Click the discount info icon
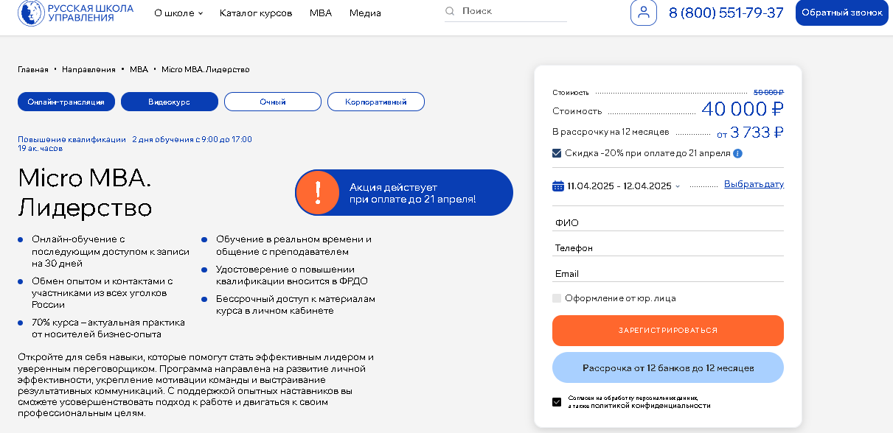Viewport: 893px width, 433px height. 738,153
